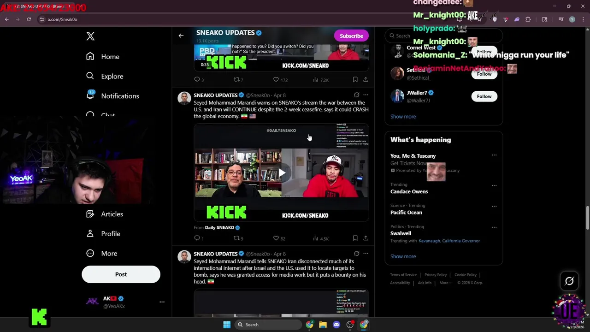
Task: Open more options on the ceasefire post
Action: tap(366, 95)
